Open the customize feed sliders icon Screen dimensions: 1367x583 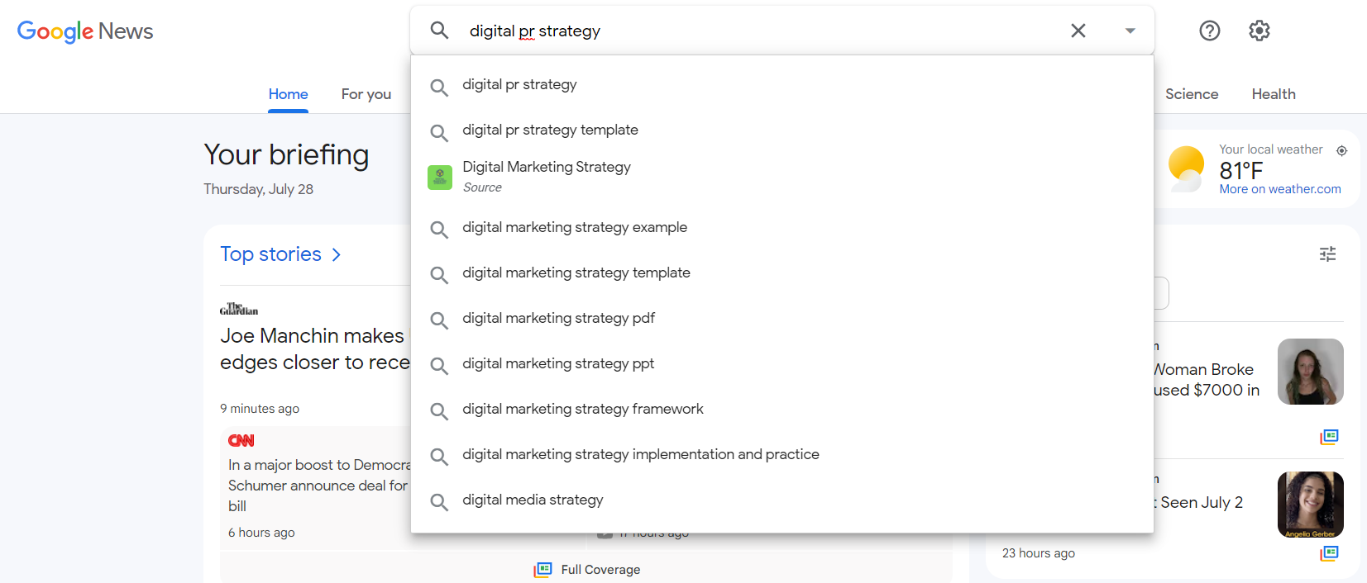click(1327, 254)
